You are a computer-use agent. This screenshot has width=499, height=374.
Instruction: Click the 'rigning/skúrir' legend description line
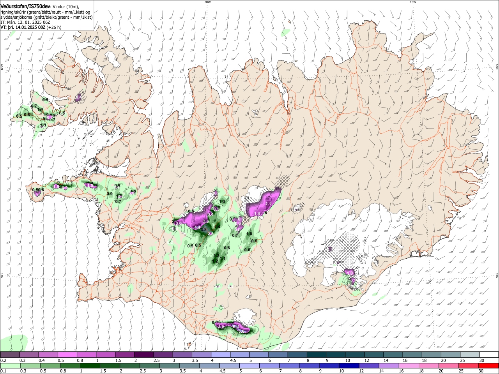click(x=45, y=12)
